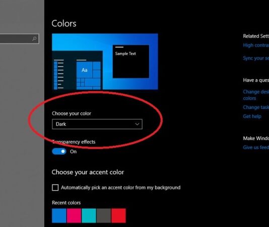Check Automatically pick an accent color
The image size is (269, 227).
(x=55, y=188)
